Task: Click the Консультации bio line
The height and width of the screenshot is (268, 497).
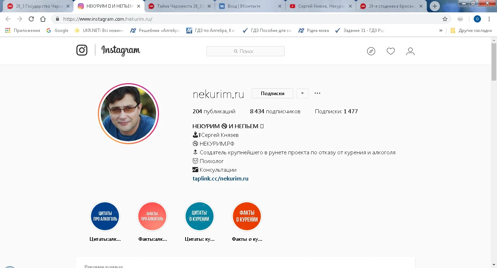Action: [x=214, y=170]
